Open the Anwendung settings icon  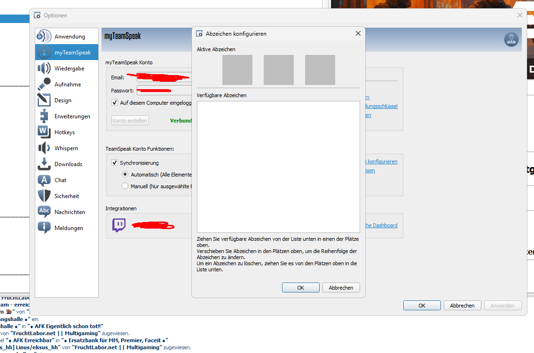[44, 37]
